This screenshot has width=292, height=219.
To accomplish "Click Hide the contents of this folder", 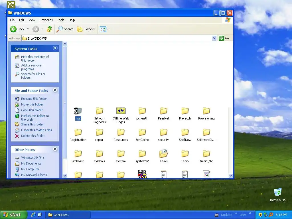I will coord(35,58).
